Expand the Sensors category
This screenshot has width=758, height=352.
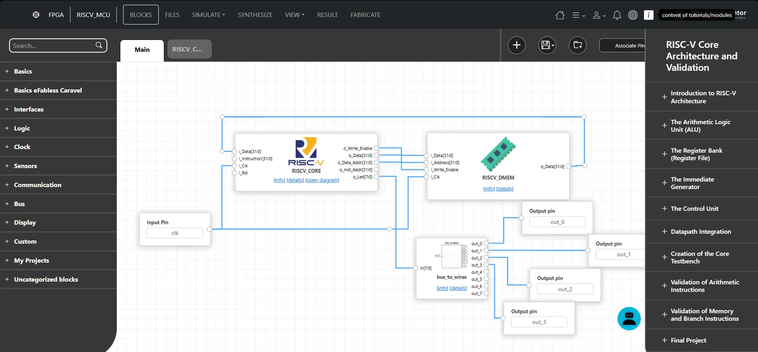(58, 166)
